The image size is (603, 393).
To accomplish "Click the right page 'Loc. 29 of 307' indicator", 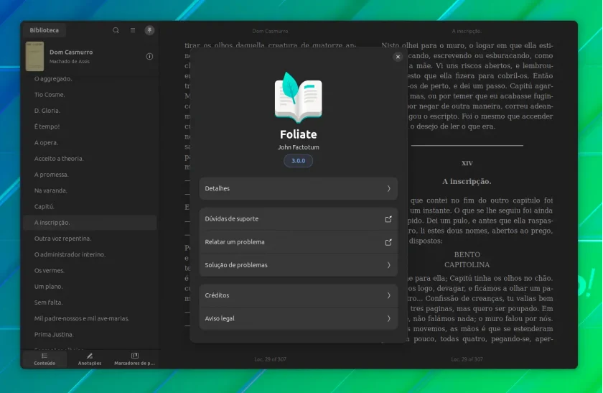I will (467, 359).
